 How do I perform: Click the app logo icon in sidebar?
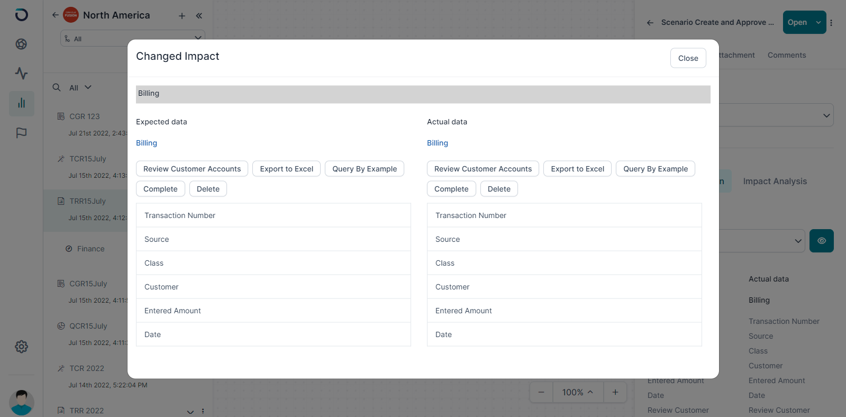click(x=21, y=15)
